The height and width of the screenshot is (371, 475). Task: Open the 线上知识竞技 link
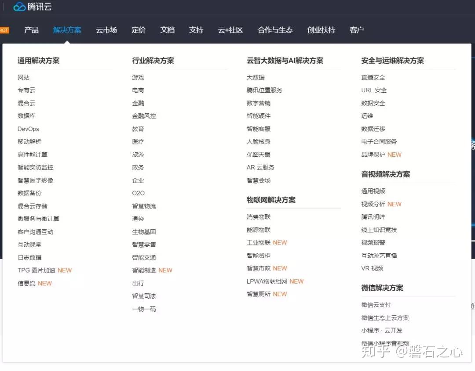[379, 230]
